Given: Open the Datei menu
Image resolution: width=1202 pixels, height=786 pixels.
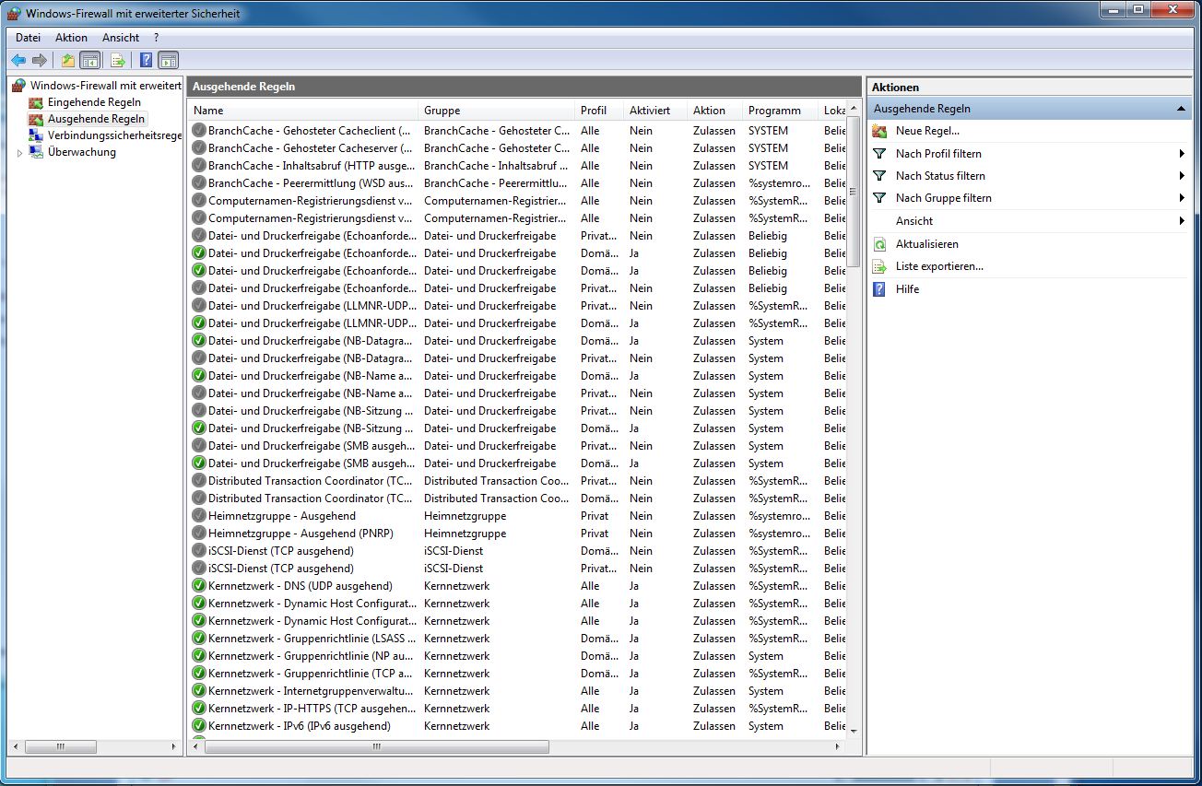Looking at the screenshot, I should pos(29,38).
